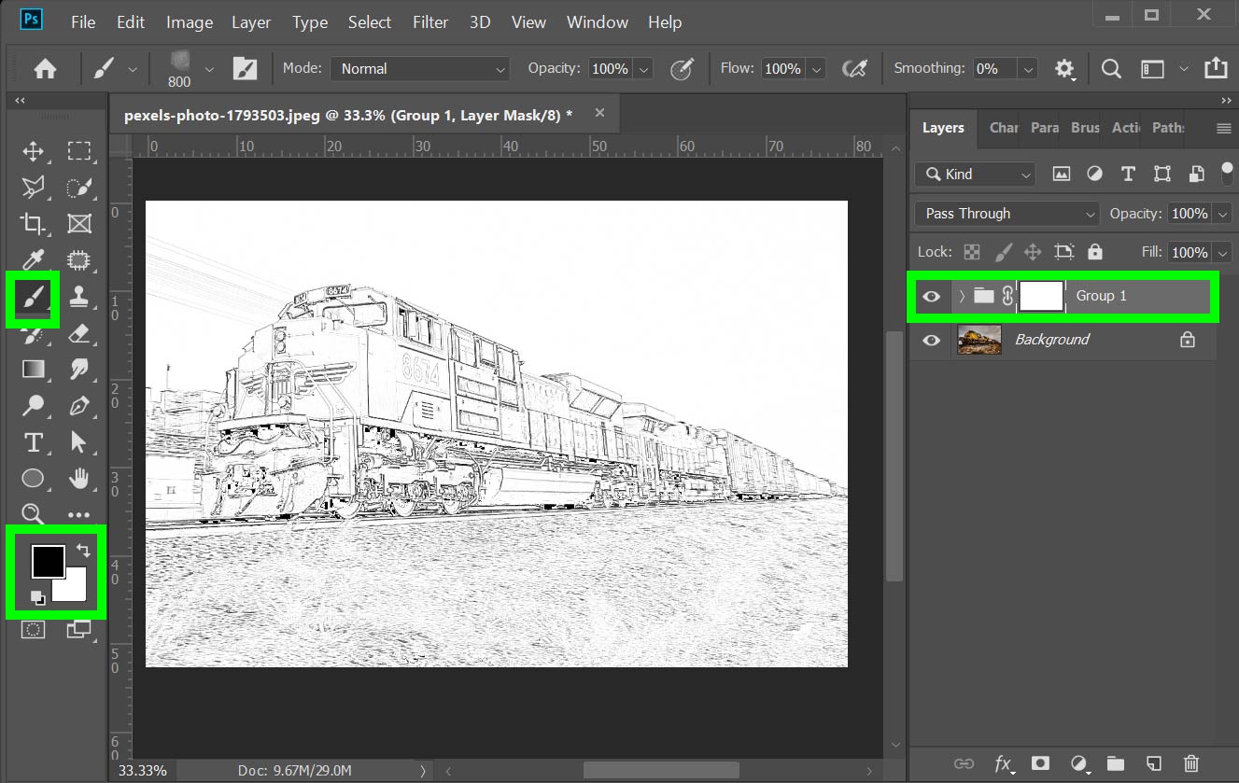Open the Filter menu
Screen dimensions: 1239x783
click(x=430, y=21)
